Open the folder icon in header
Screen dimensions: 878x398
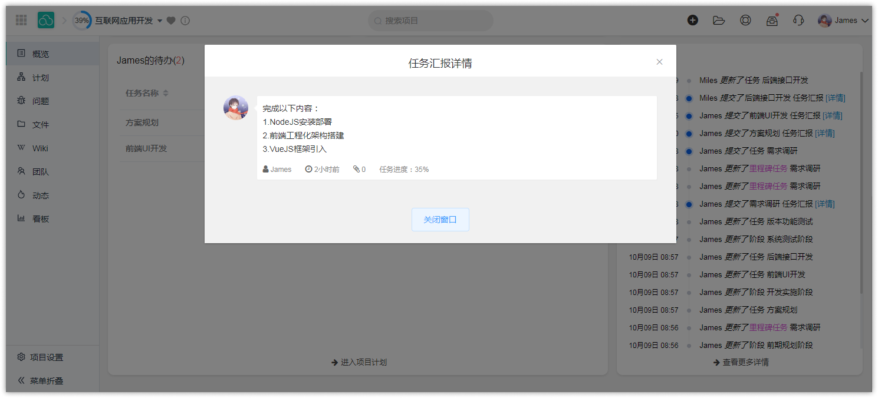pyautogui.click(x=719, y=21)
